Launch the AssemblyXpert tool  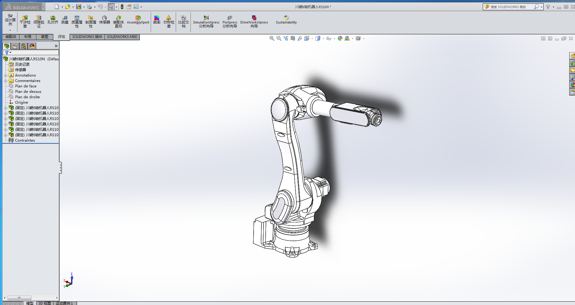pos(138,20)
